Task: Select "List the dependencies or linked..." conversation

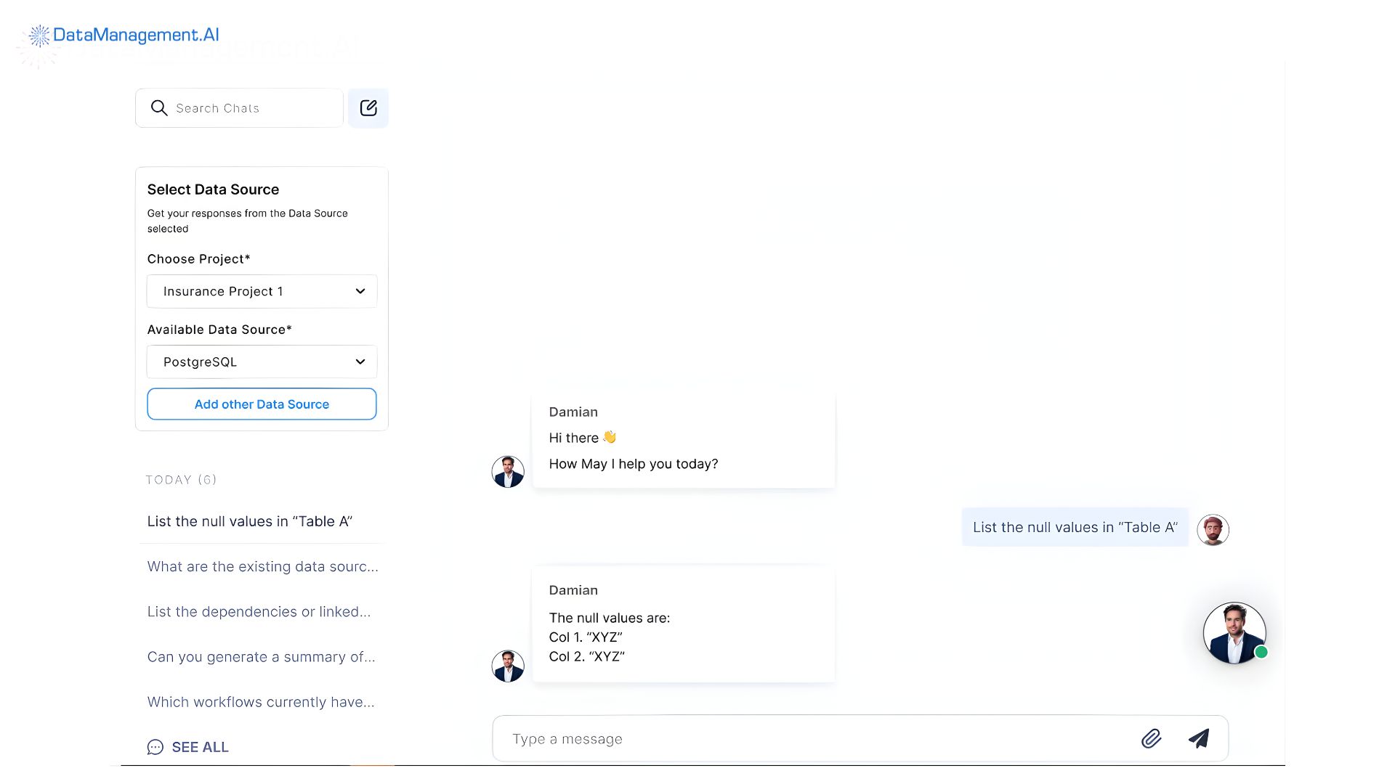Action: [259, 611]
